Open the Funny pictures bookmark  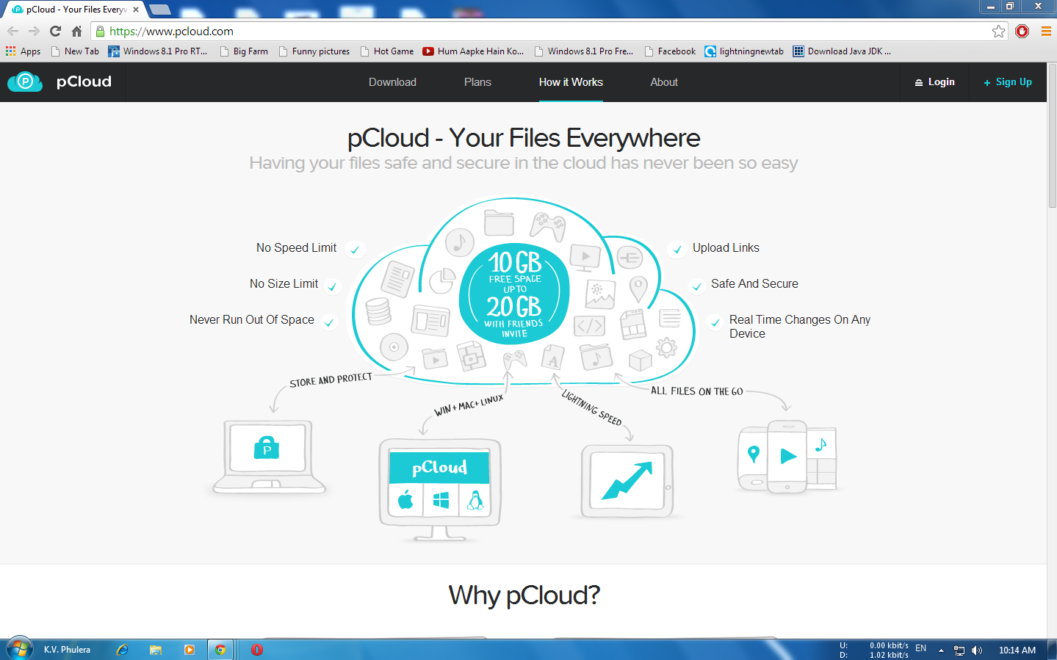(314, 51)
